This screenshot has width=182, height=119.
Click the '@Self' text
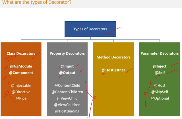[x=160, y=73]
